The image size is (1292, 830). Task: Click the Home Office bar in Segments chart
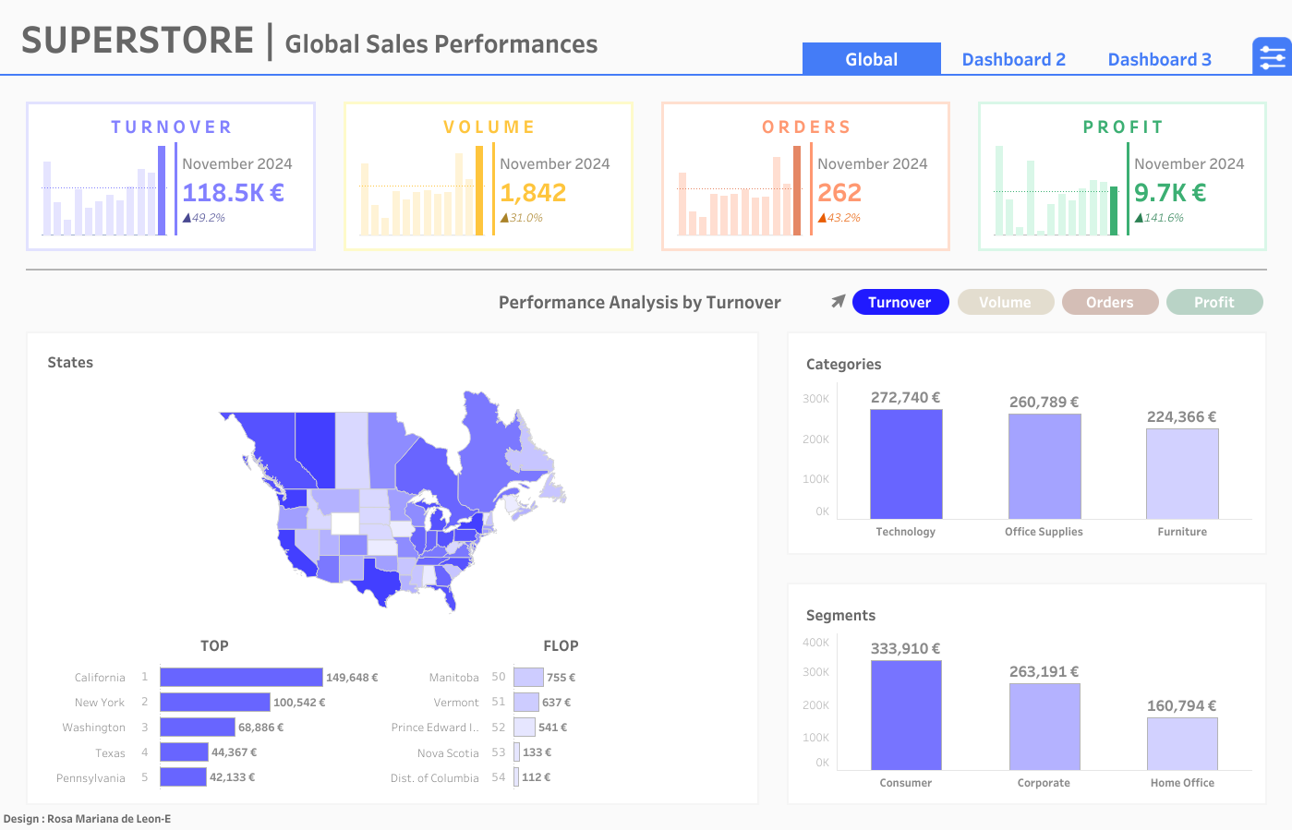[1182, 743]
